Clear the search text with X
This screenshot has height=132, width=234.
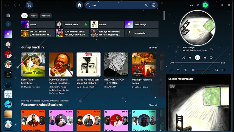(x=146, y=5)
